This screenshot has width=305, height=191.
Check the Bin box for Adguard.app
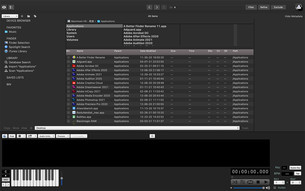click(x=68, y=62)
